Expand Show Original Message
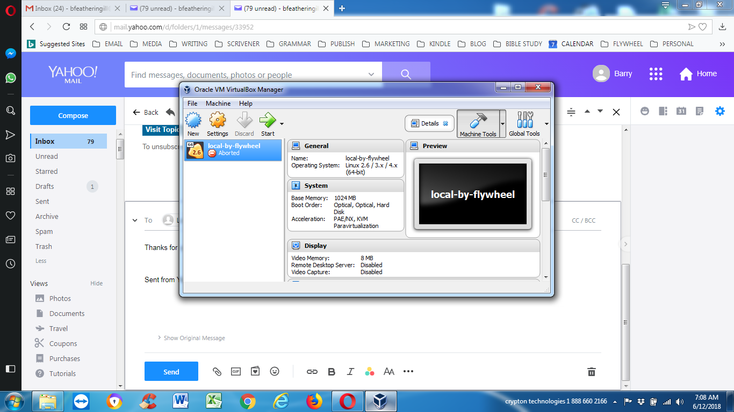Image resolution: width=734 pixels, height=412 pixels. click(x=192, y=338)
